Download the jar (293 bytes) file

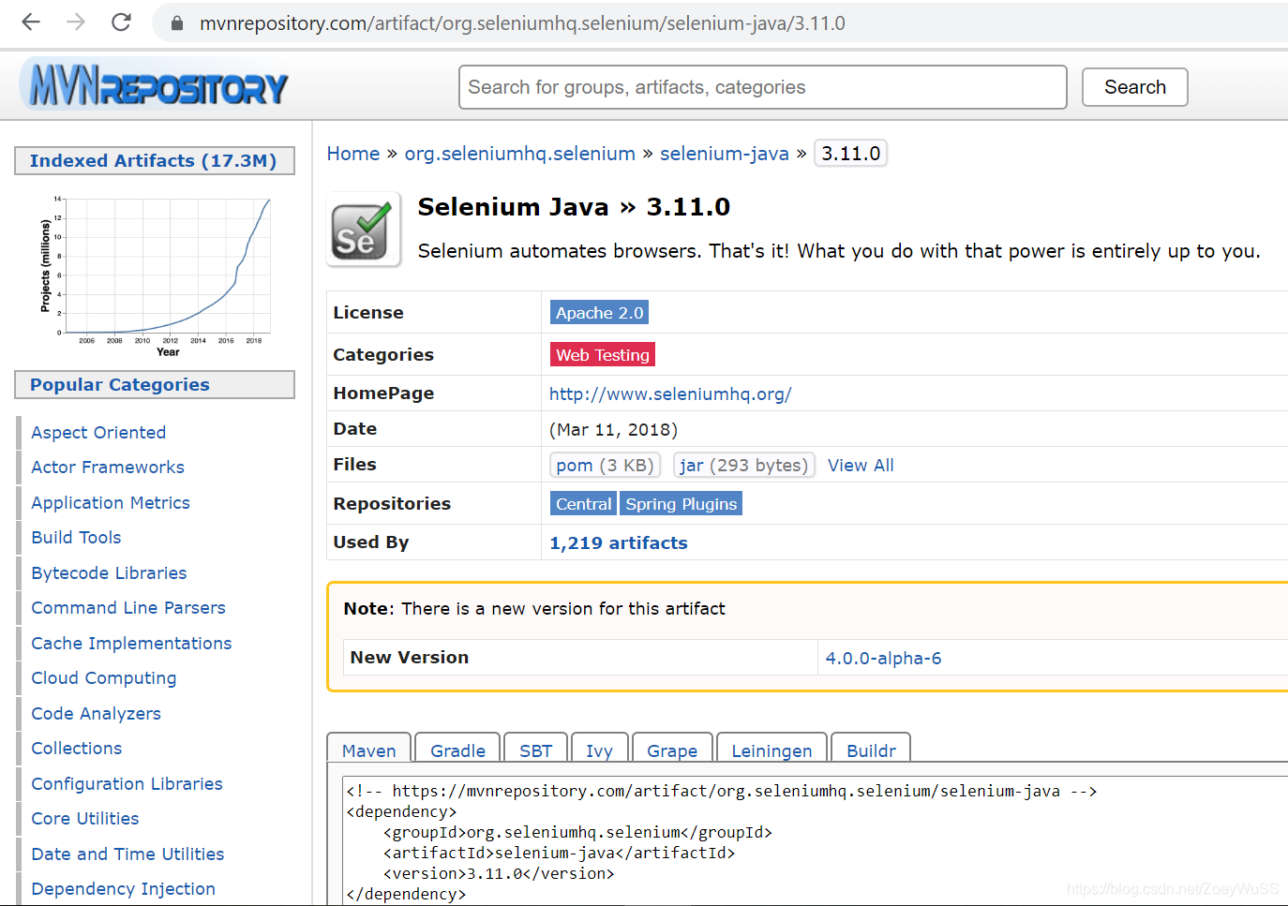pyautogui.click(x=743, y=466)
